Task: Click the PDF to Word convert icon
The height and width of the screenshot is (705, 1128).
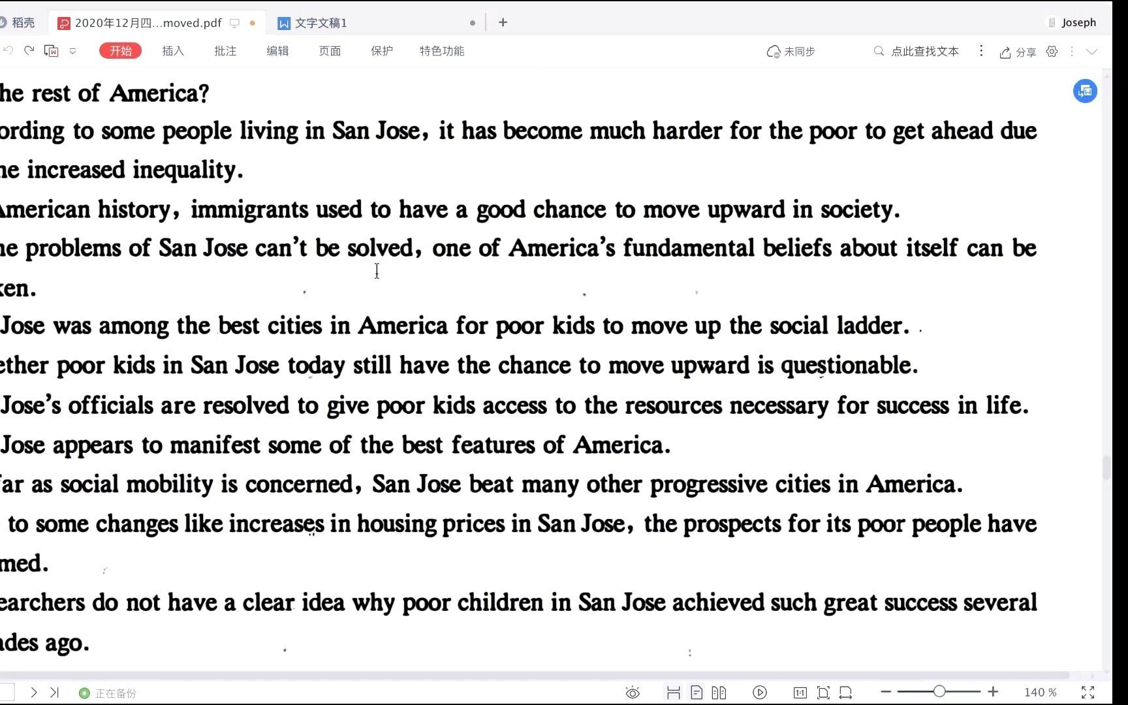Action: pyautogui.click(x=52, y=51)
